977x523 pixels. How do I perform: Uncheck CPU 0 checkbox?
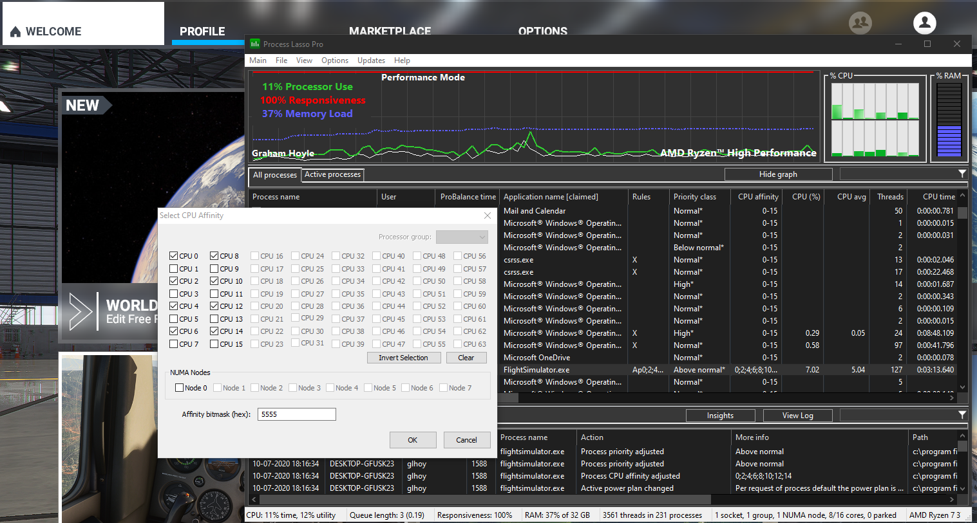174,256
